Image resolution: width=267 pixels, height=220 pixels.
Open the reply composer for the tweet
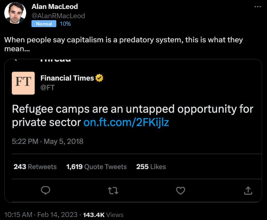coord(46,191)
